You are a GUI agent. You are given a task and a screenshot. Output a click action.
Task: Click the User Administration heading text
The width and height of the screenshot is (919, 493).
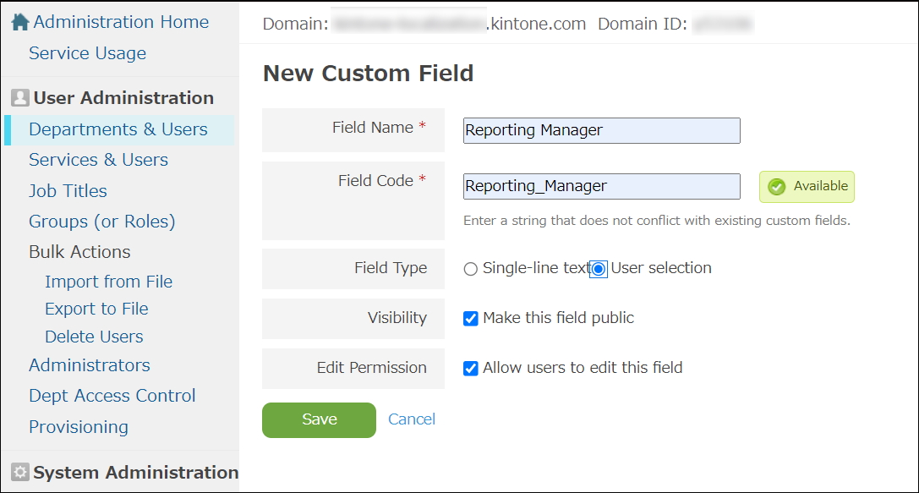pyautogui.click(x=123, y=97)
